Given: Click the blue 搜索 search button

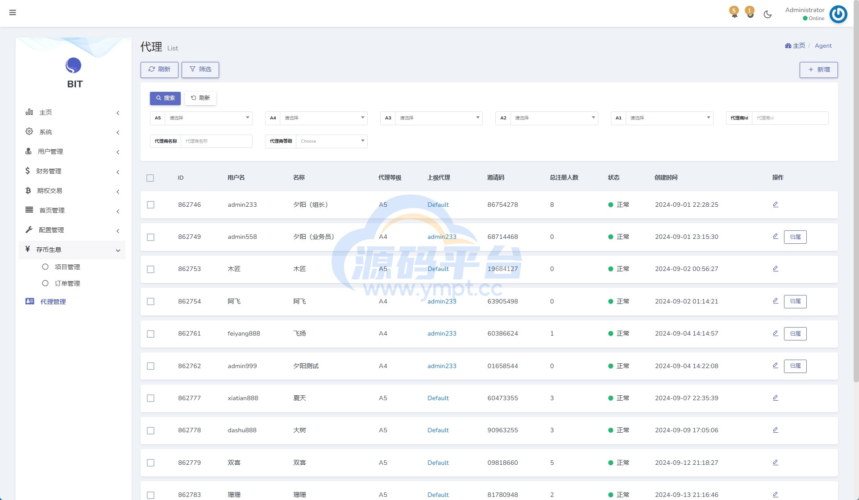Looking at the screenshot, I should (165, 98).
